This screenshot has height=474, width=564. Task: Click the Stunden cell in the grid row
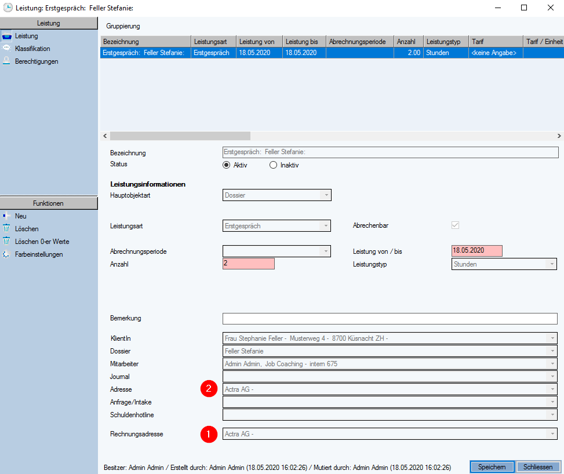[x=446, y=53]
